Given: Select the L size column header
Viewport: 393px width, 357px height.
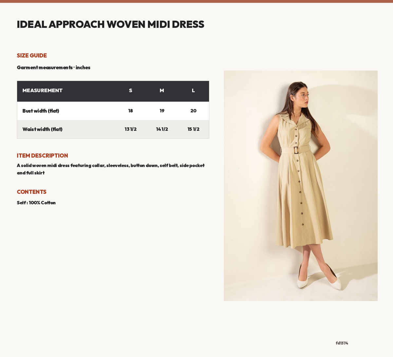Looking at the screenshot, I should point(193,90).
